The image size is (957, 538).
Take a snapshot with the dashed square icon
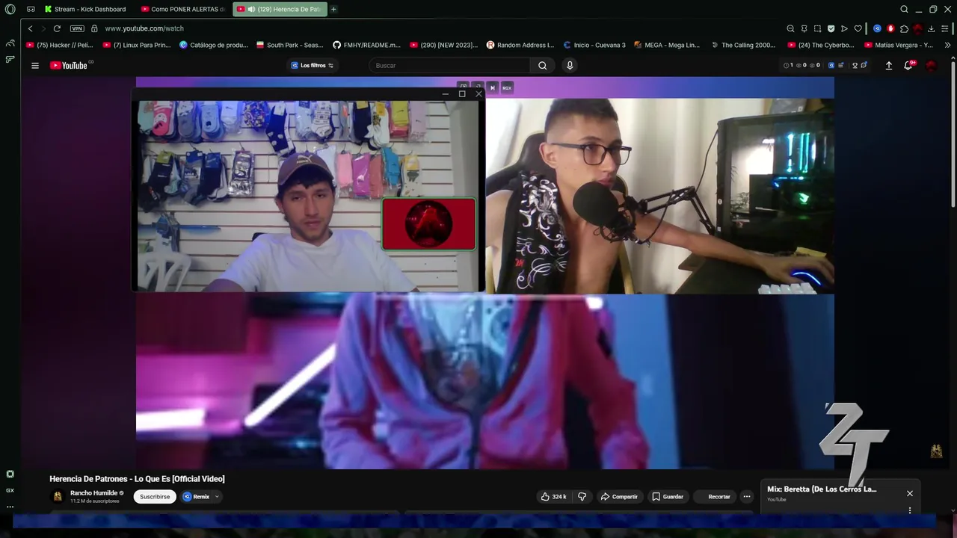pos(817,28)
